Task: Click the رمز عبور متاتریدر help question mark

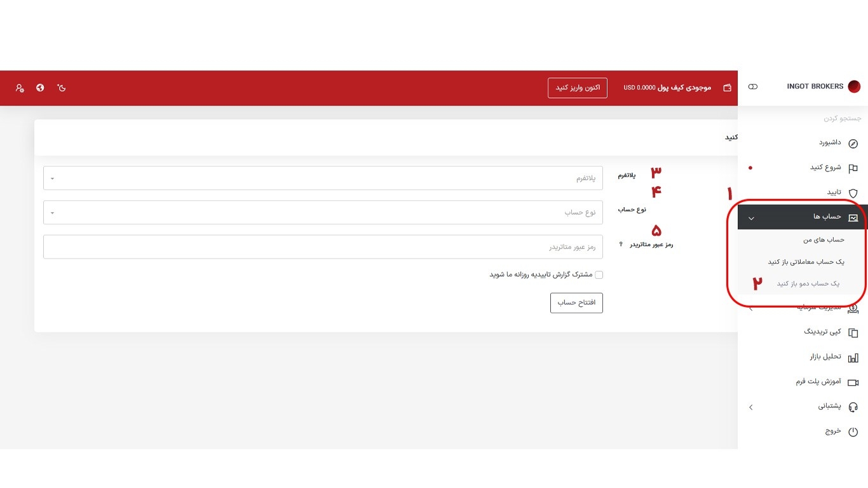Action: (x=621, y=245)
